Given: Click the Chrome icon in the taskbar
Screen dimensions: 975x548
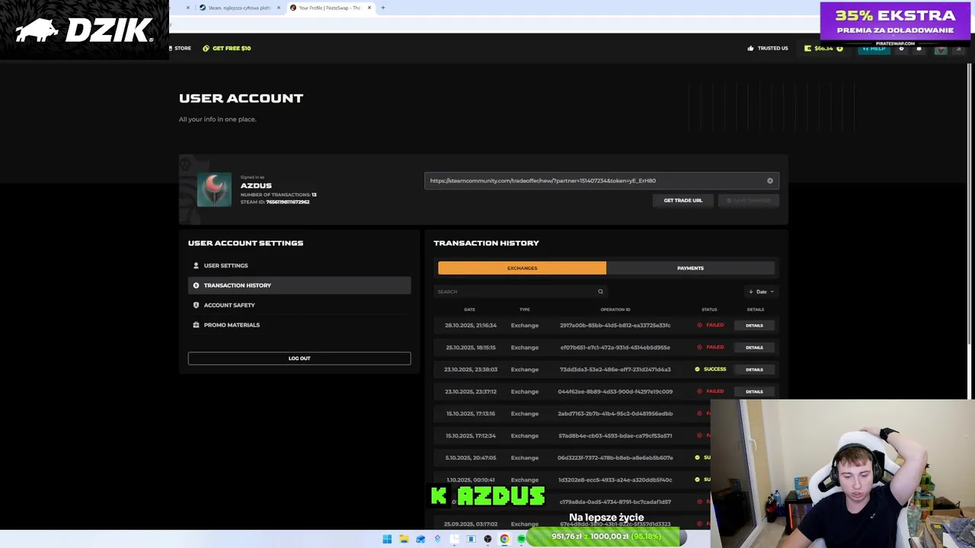Looking at the screenshot, I should pyautogui.click(x=504, y=539).
